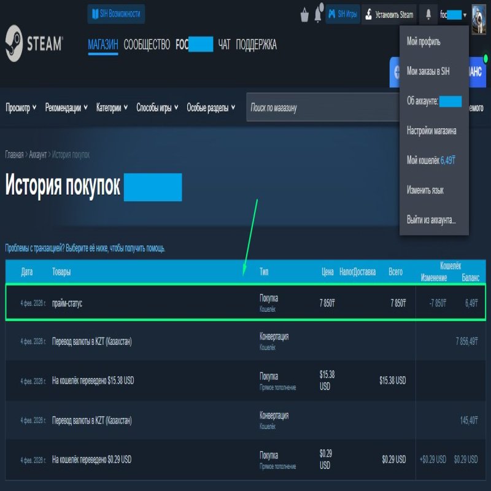Open SIH Возможности panel
Image resolution: width=491 pixels, height=491 pixels.
[x=116, y=14]
